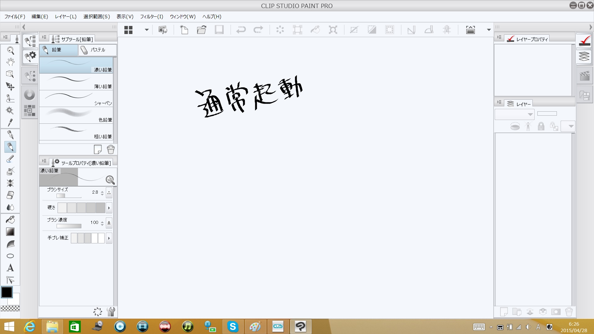Viewport: 594px width, 334px height.
Task: Select the Hand move tool
Action: point(10,62)
